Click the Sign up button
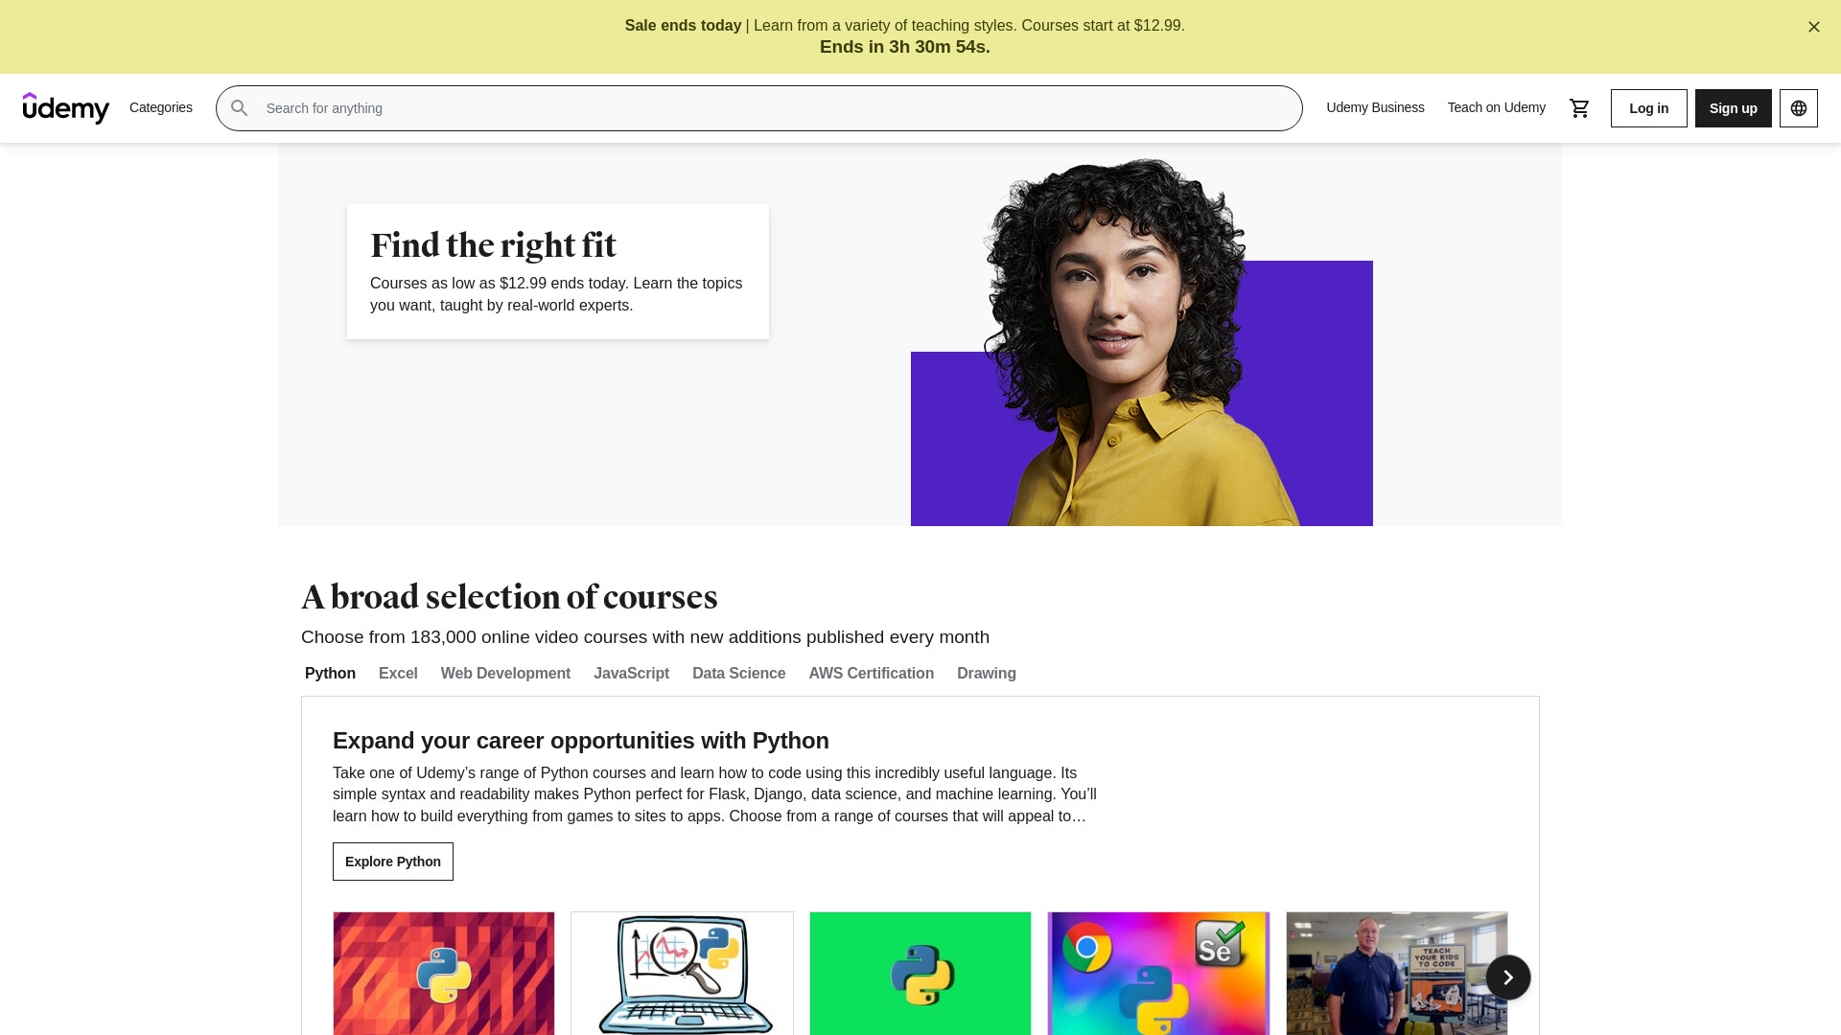This screenshot has height=1035, width=1841. 1733,108
